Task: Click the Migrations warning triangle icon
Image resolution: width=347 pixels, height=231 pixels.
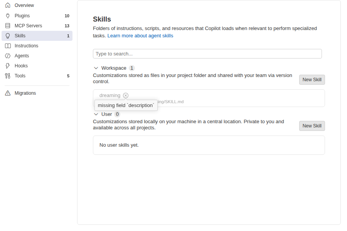Action: (x=8, y=93)
